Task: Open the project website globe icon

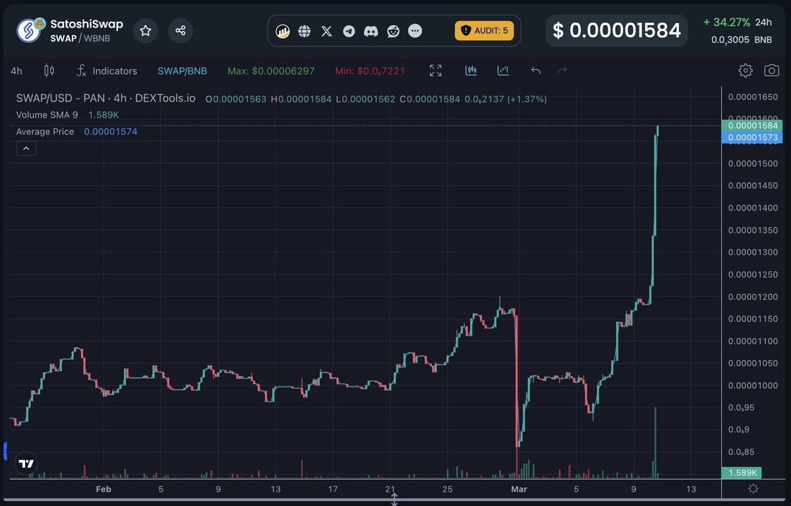Action: click(304, 30)
